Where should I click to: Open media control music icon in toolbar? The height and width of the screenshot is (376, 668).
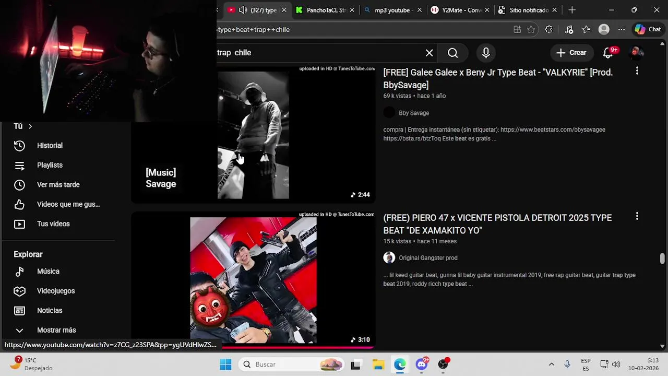click(569, 30)
